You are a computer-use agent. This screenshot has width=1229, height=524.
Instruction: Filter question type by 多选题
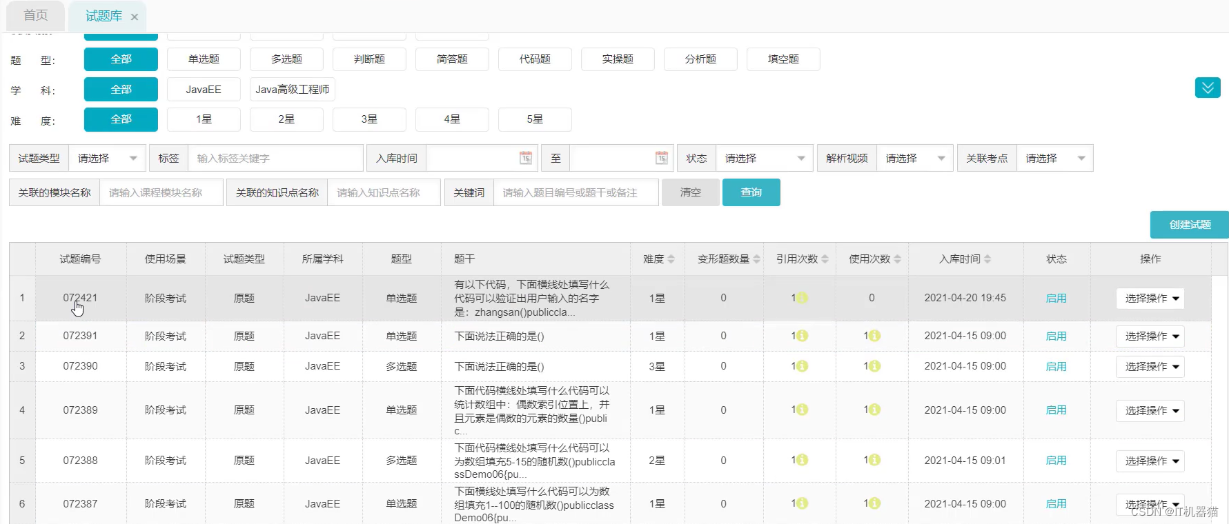[286, 59]
